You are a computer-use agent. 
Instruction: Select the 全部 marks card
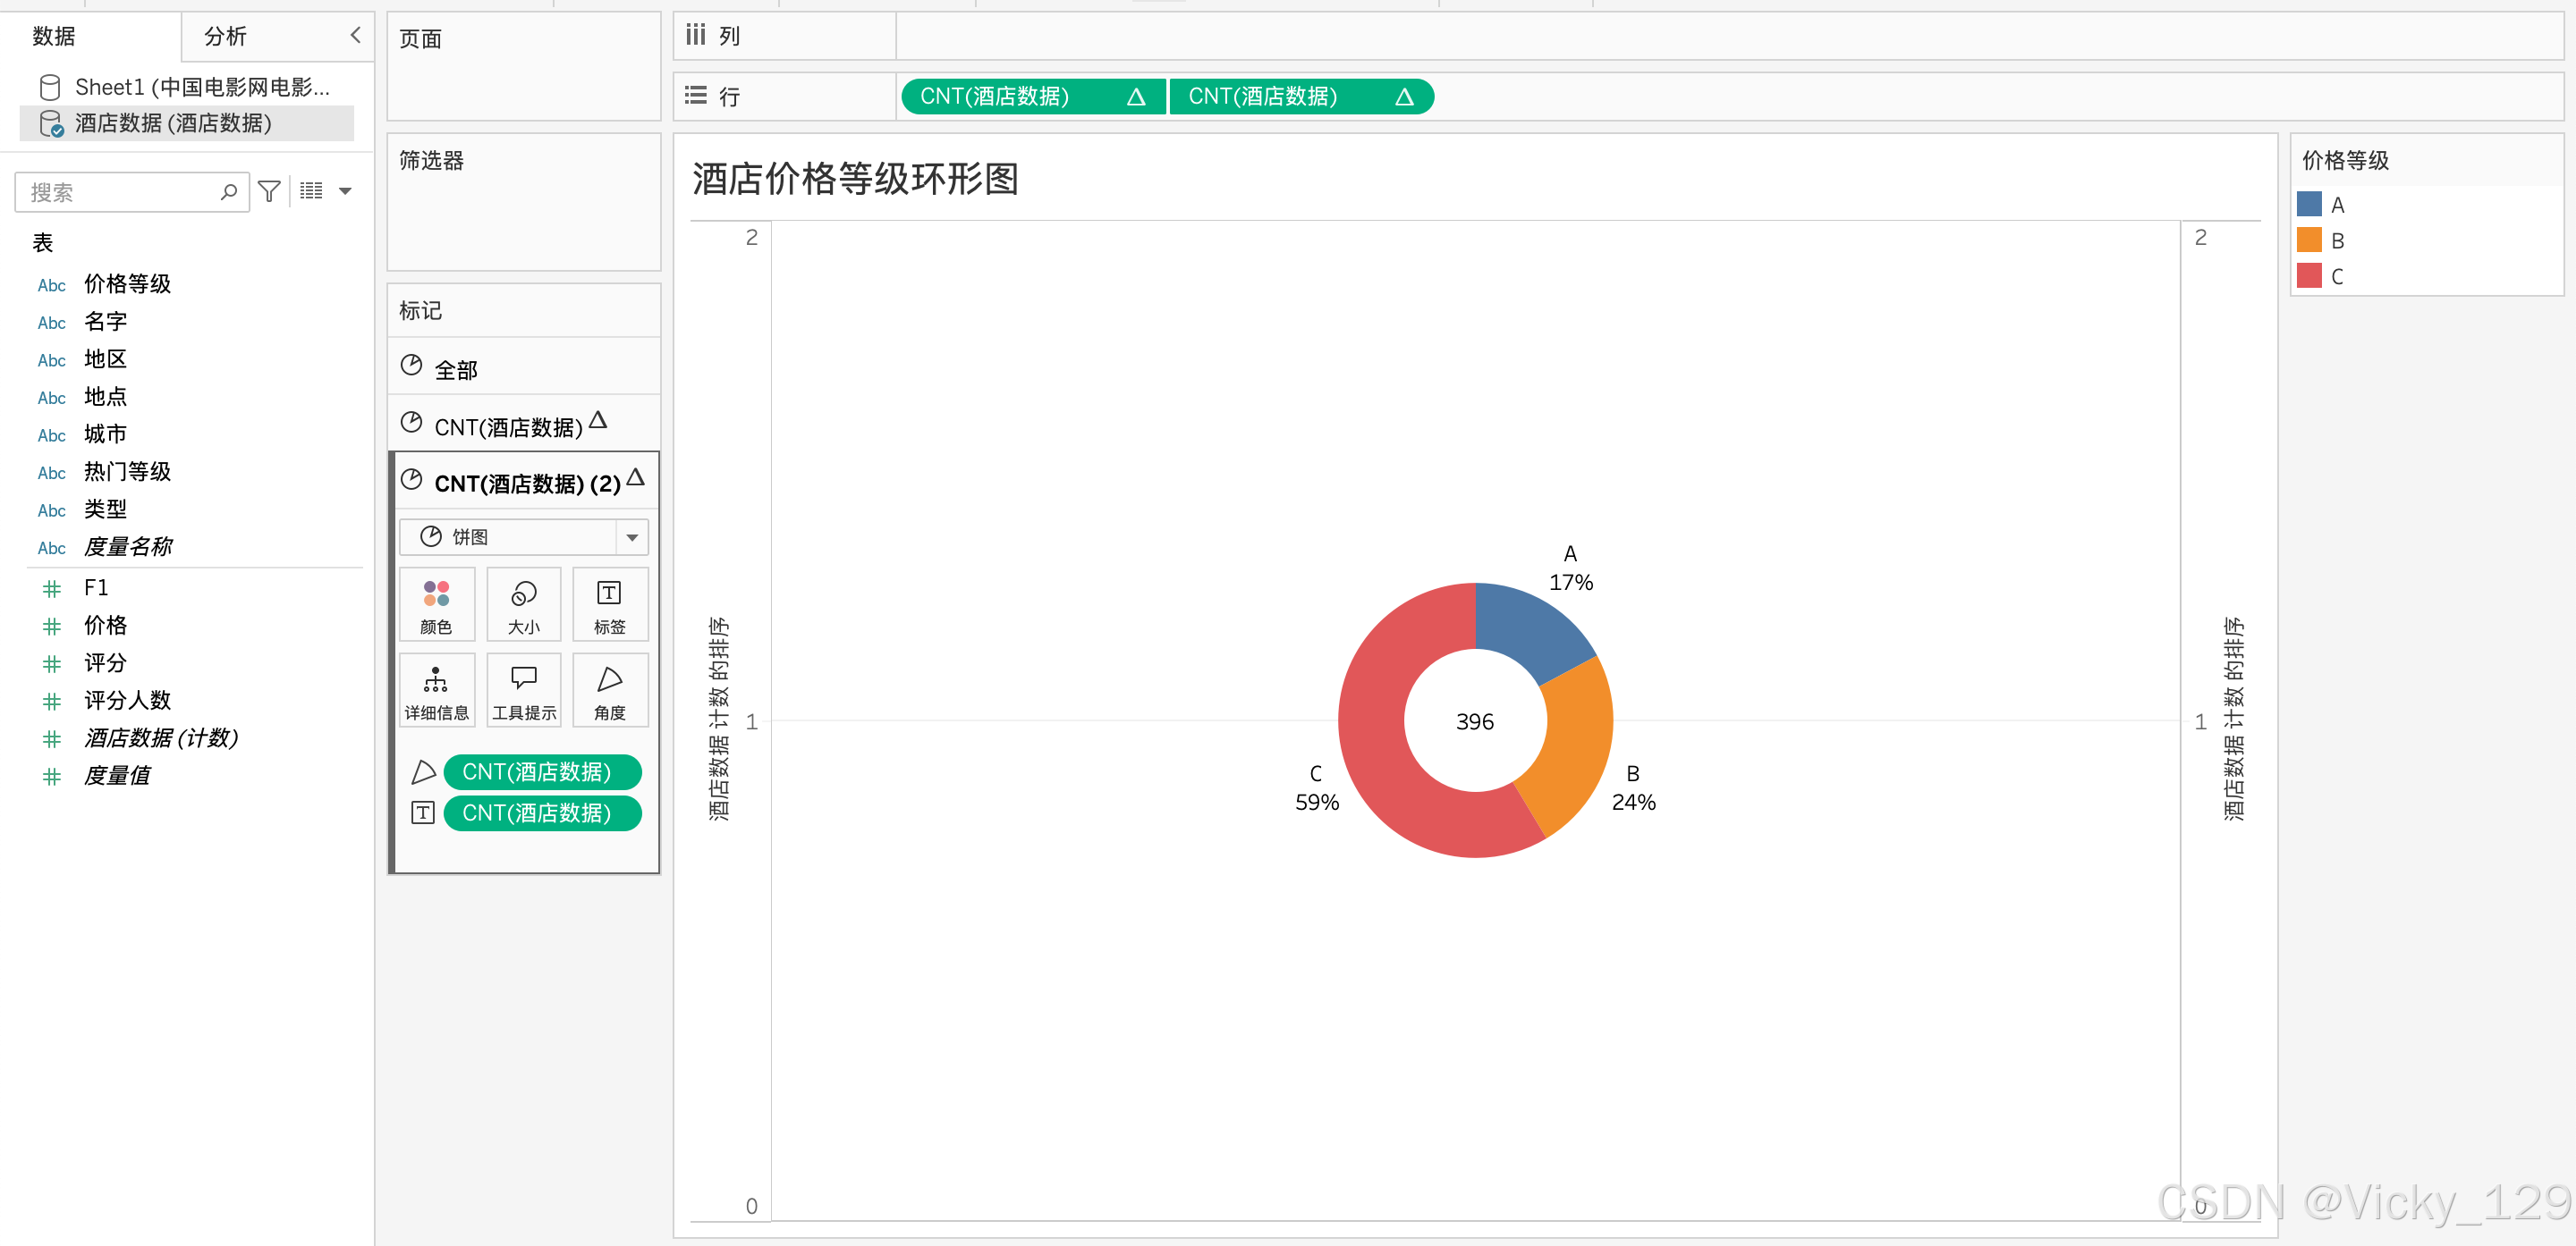455,370
